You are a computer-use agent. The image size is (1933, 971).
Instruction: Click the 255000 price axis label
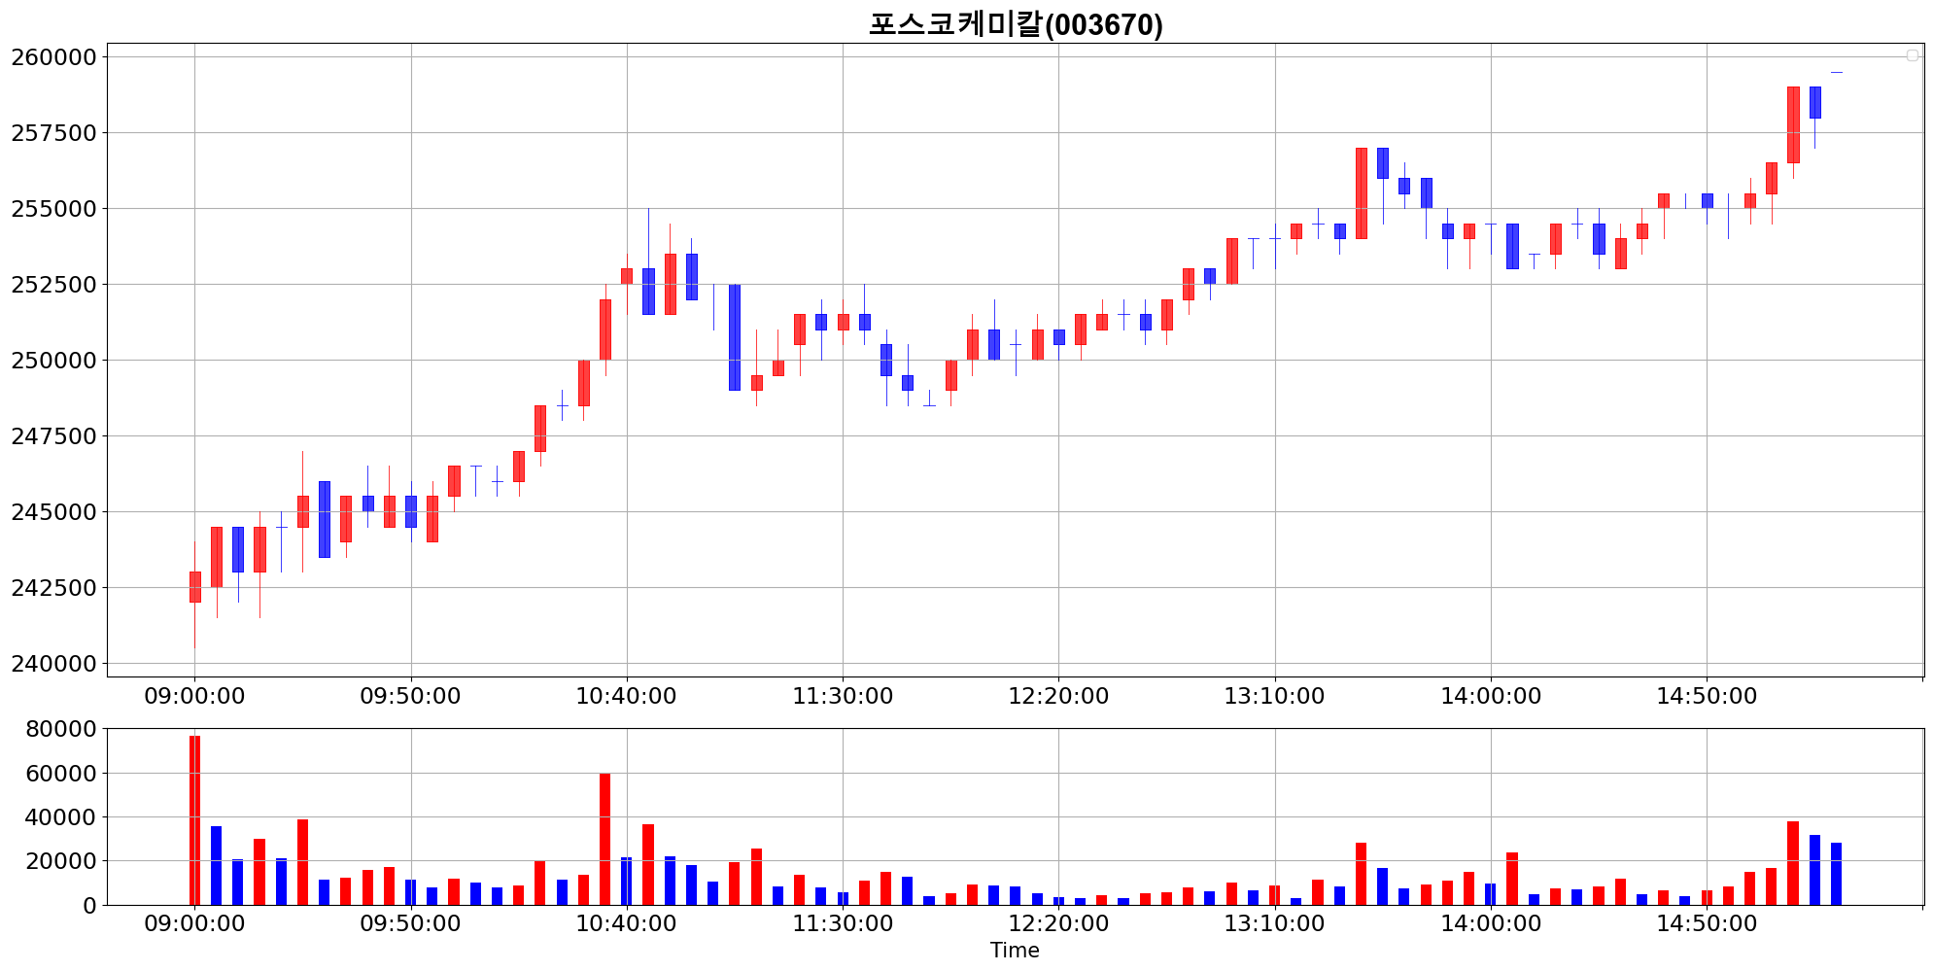(x=53, y=208)
